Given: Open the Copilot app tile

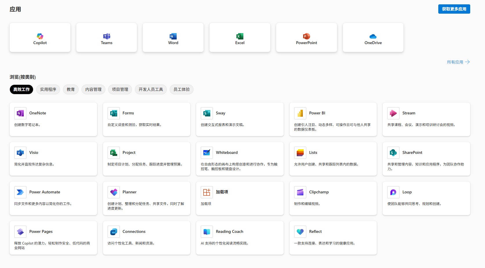Looking at the screenshot, I should pos(40,38).
